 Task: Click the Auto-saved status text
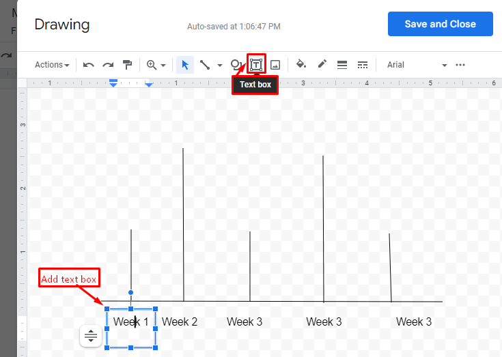pos(234,26)
